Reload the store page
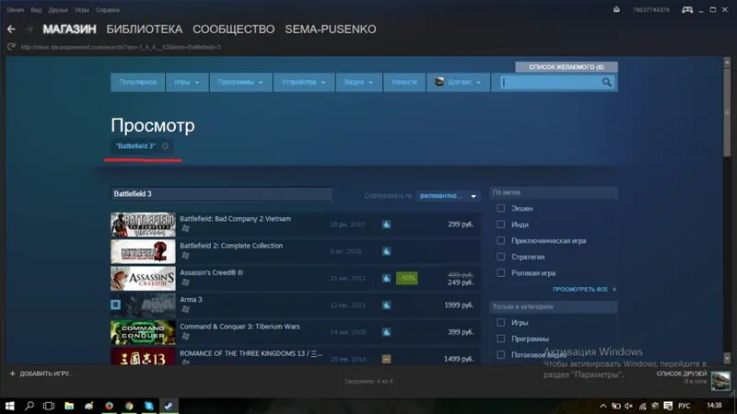Viewport: 737px width, 414px height. 11,47
